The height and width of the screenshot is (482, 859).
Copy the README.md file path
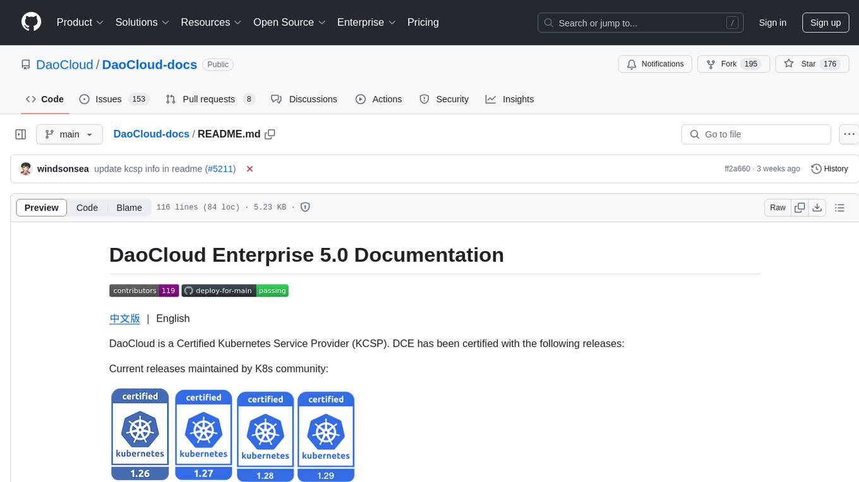pyautogui.click(x=270, y=134)
